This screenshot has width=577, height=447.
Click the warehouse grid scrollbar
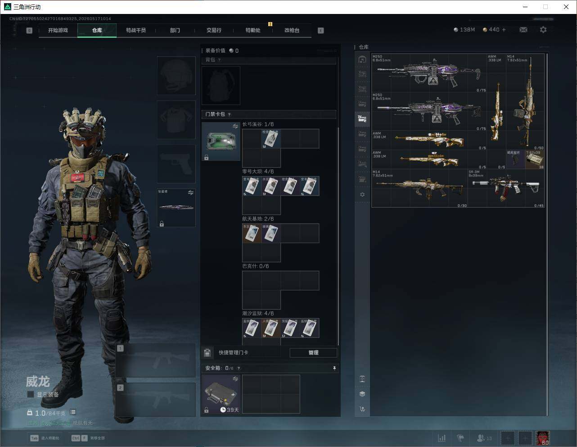[547, 234]
